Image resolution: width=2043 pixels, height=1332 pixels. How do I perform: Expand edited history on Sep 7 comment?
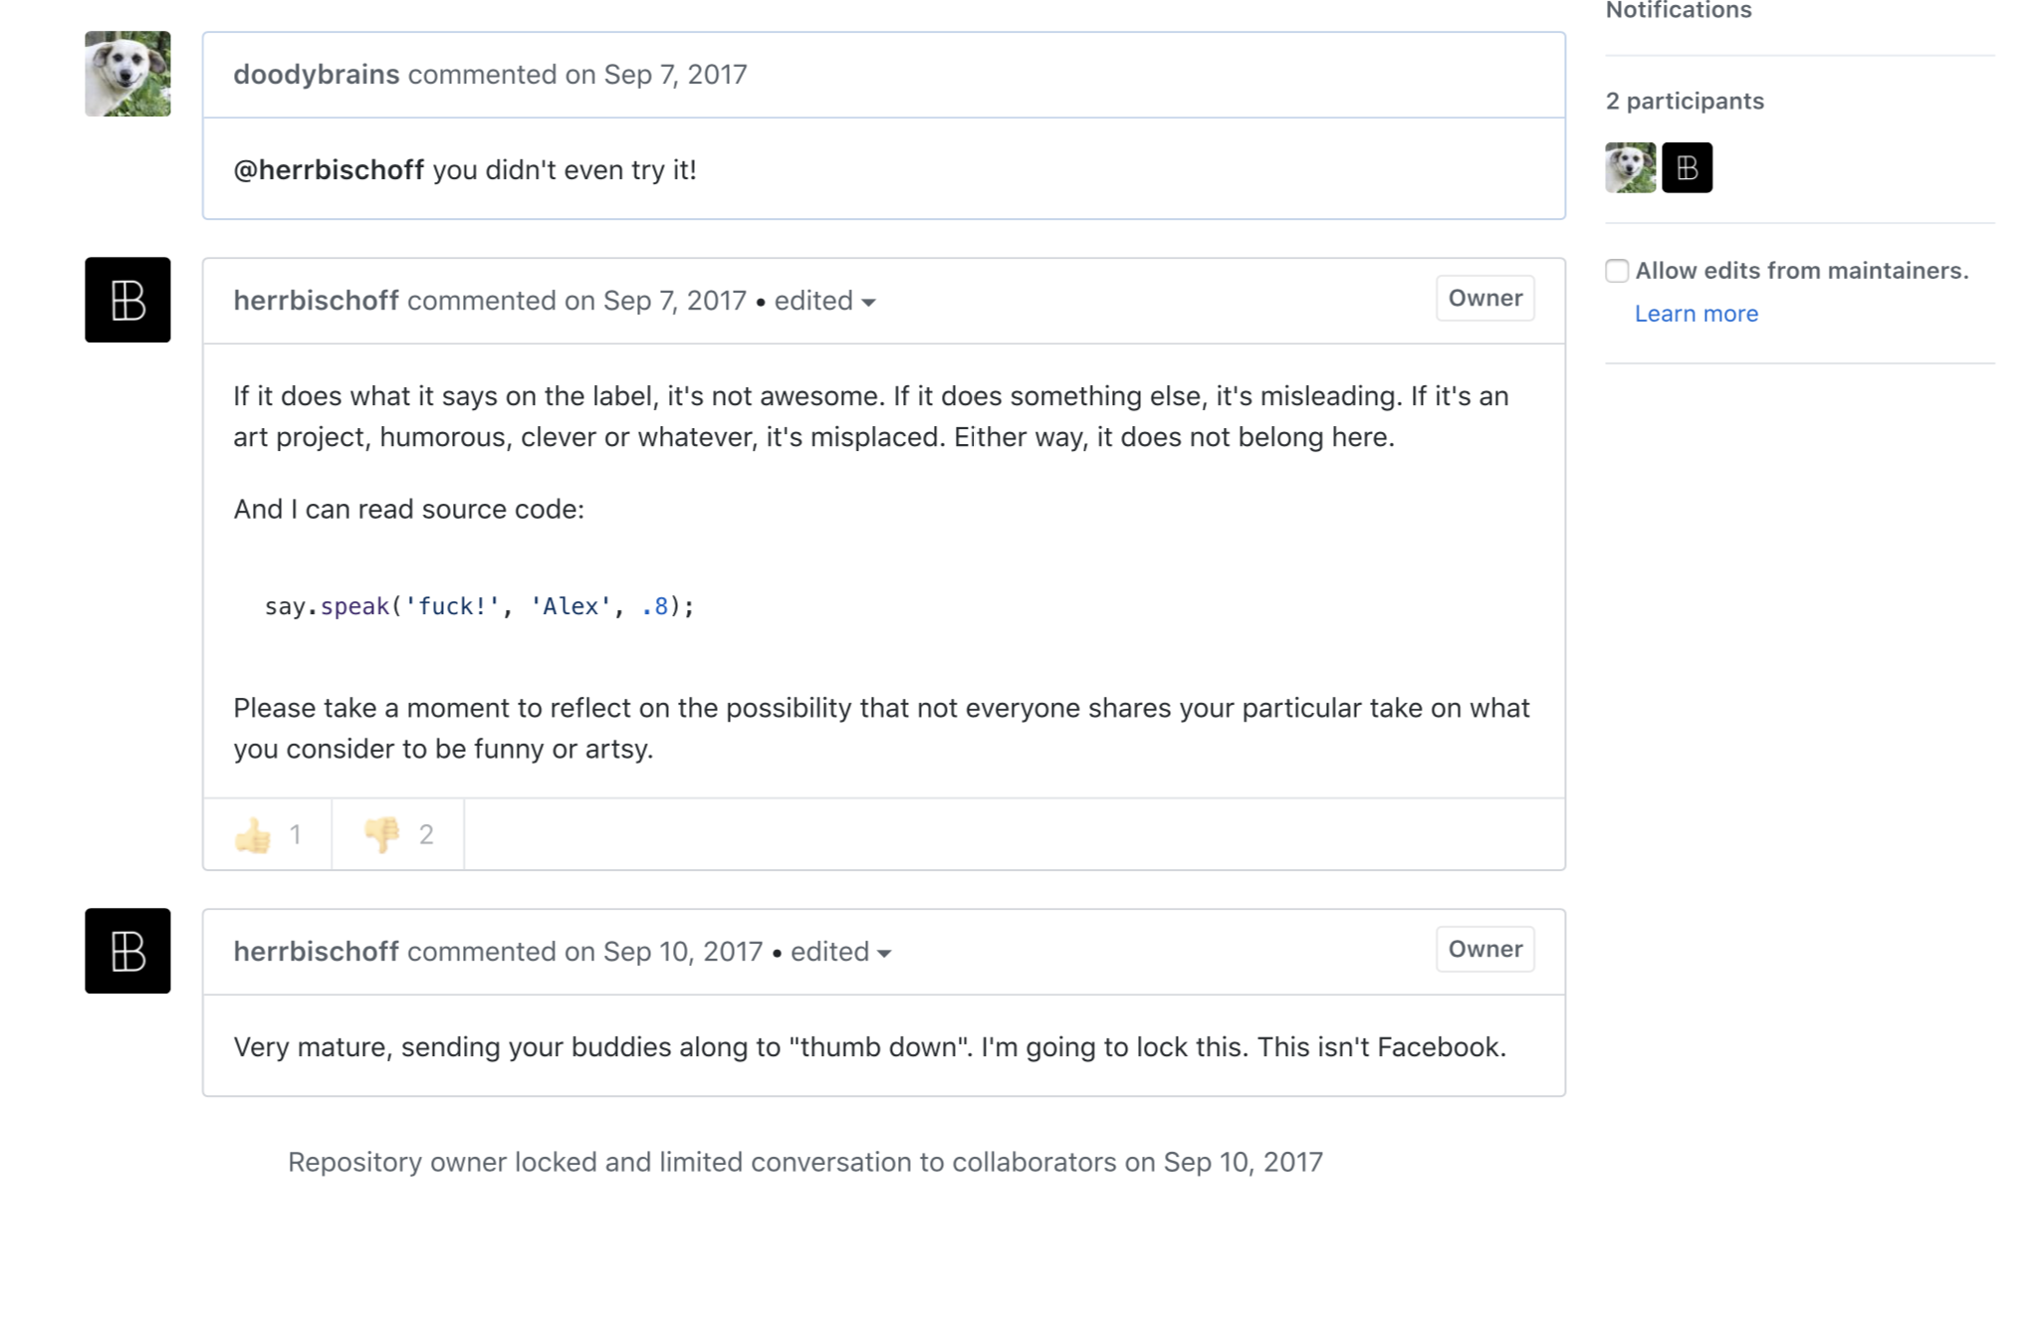[x=824, y=301]
